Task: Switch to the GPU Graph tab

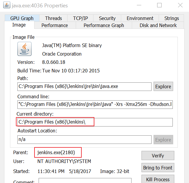Action: click(x=22, y=18)
